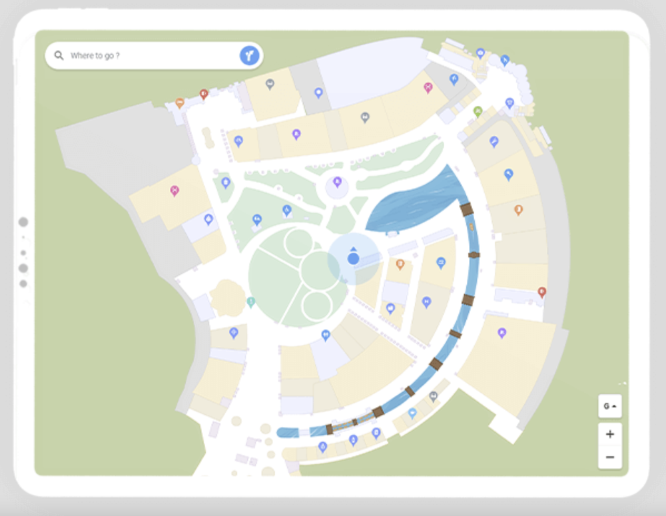The width and height of the screenshot is (666, 516).
Task: Select the orange pin beside the red entrance pin
Action: [x=180, y=103]
